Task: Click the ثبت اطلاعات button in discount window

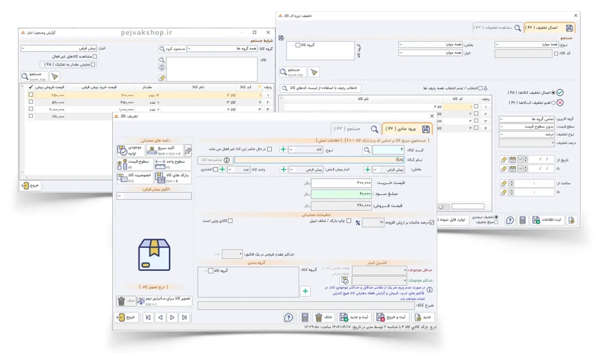Action: point(547,220)
